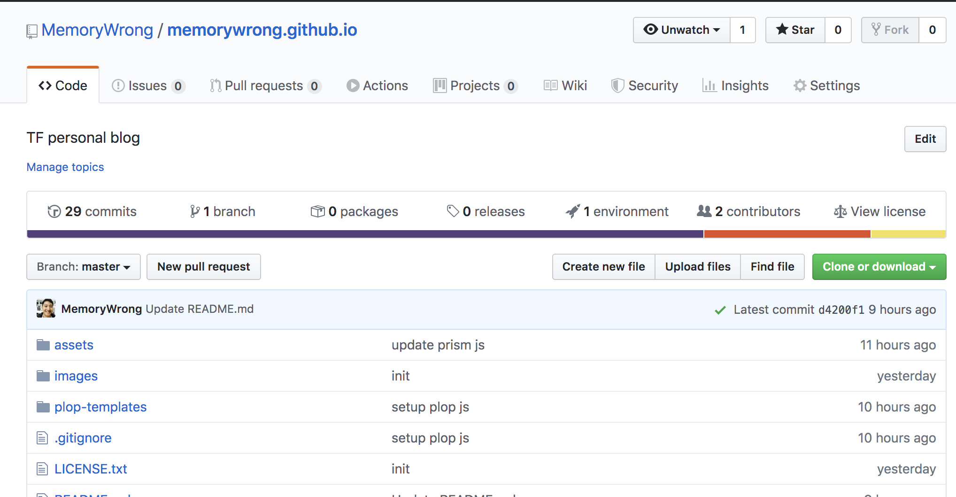Open the Wiki tab
This screenshot has width=956, height=497.
point(565,85)
